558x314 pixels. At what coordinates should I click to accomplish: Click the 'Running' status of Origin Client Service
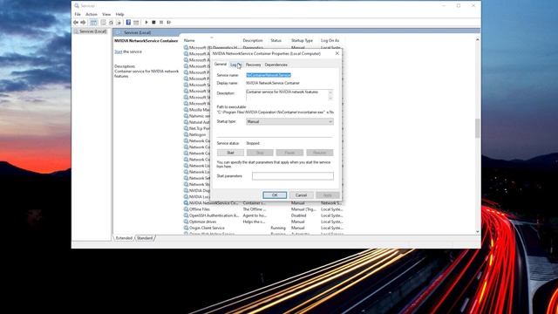click(278, 228)
